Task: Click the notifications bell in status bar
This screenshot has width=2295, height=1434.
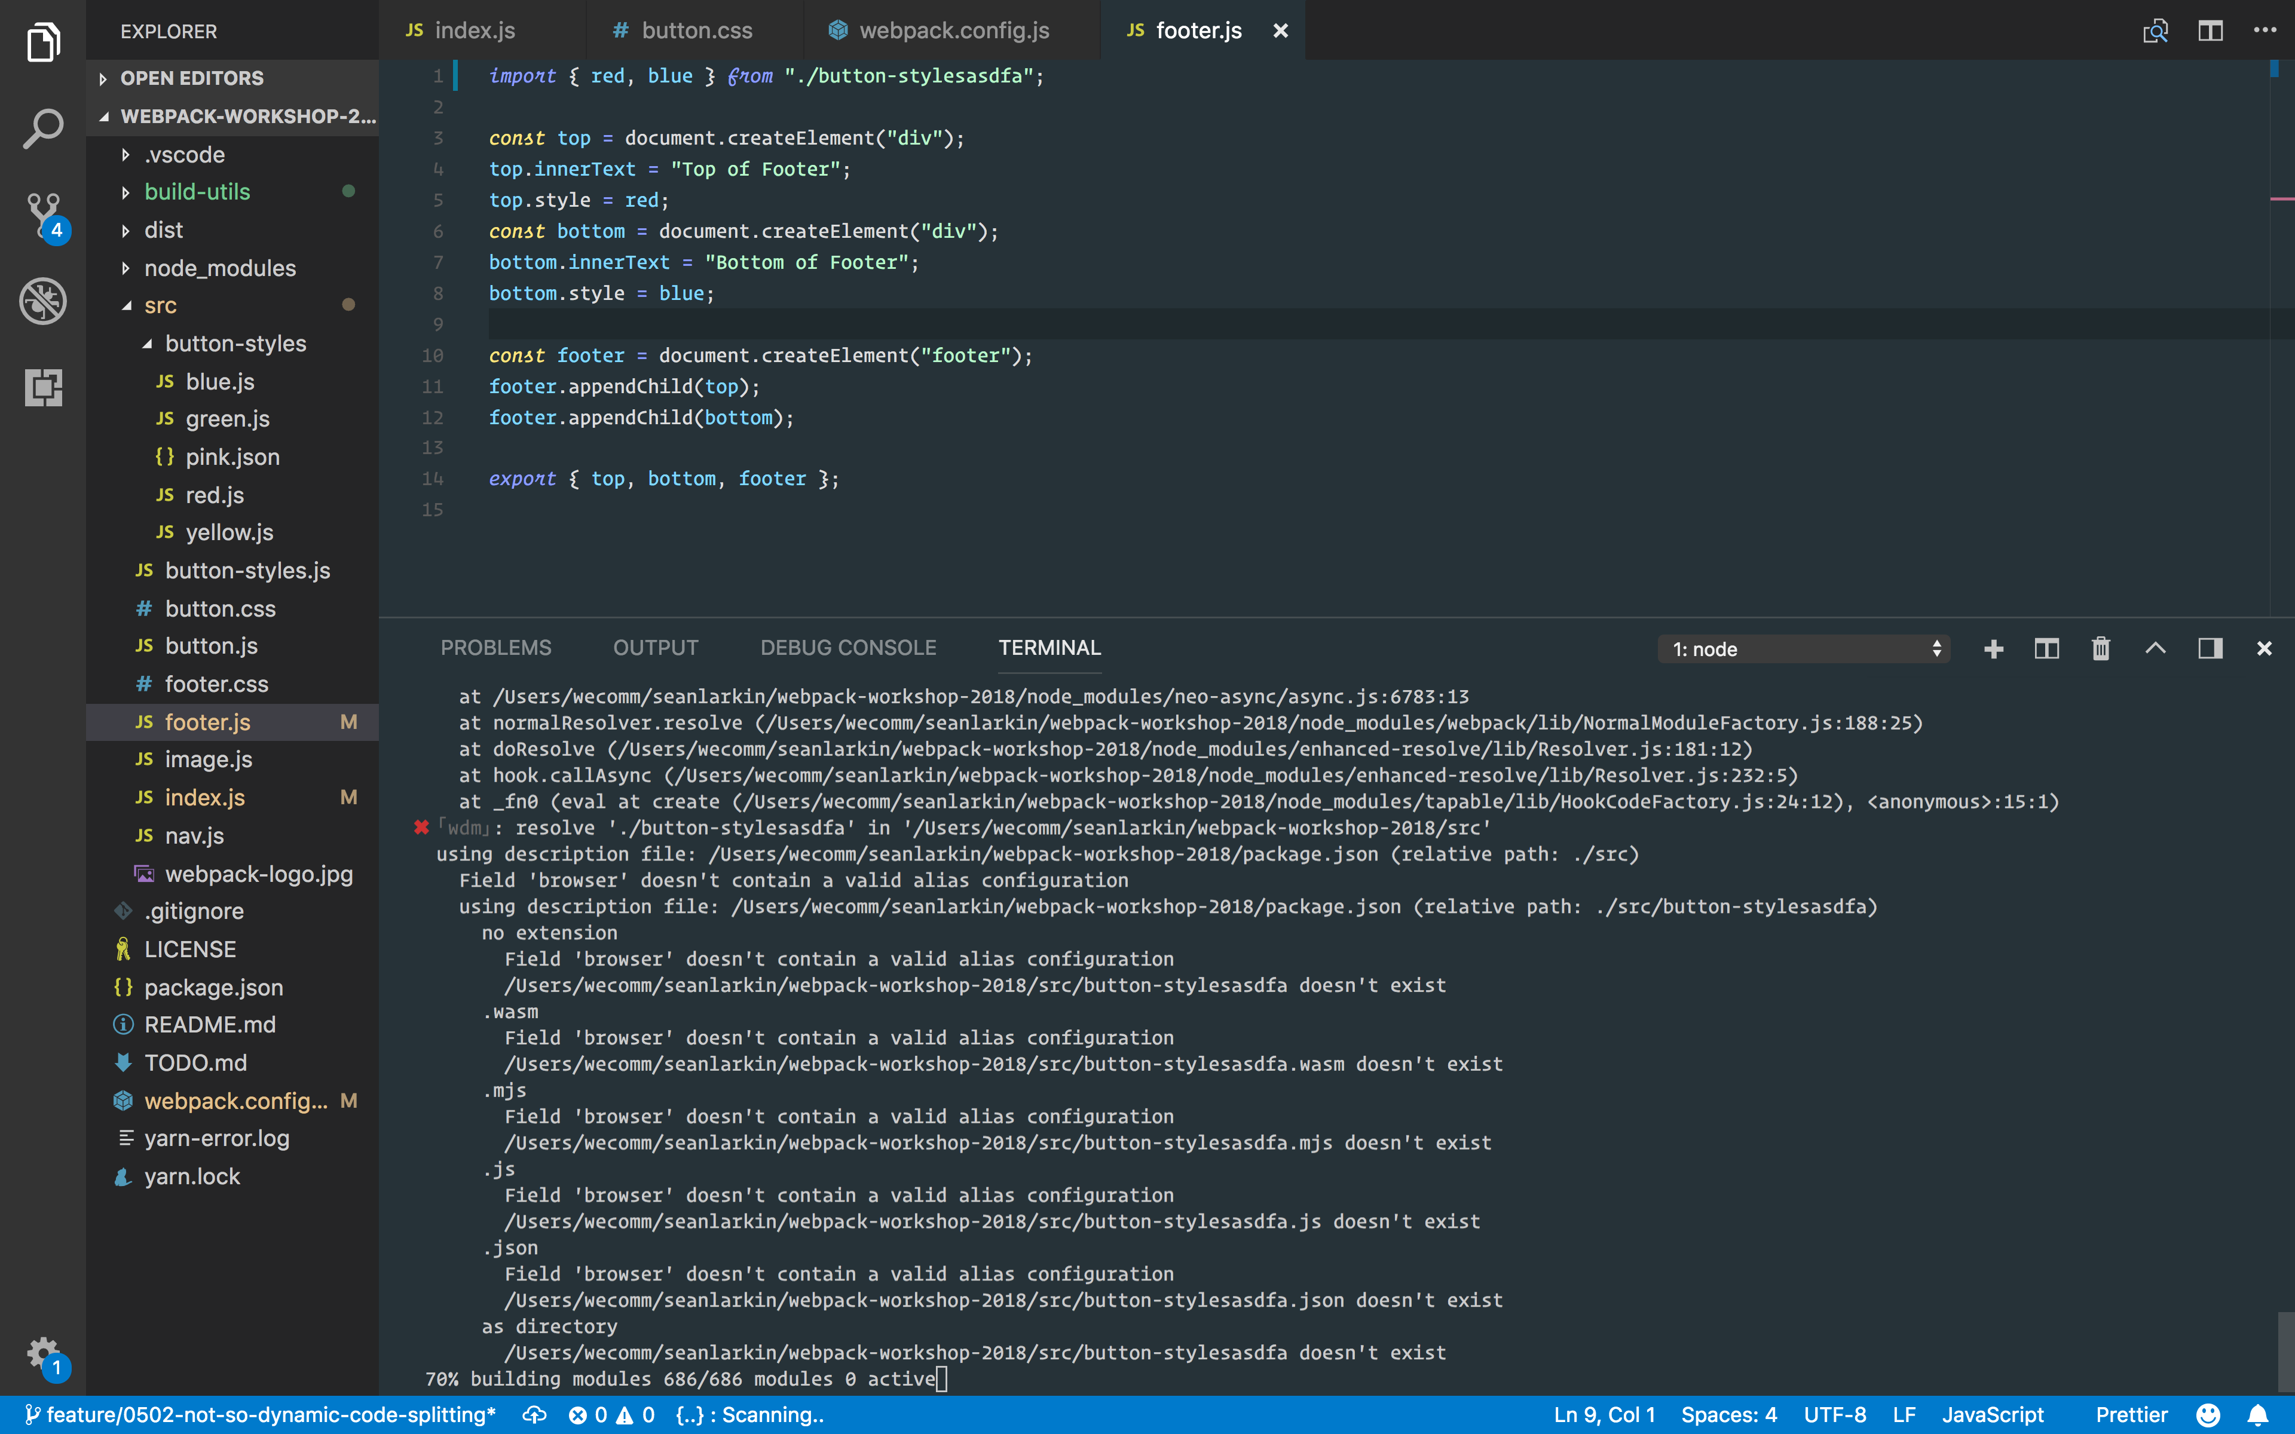Action: (x=2259, y=1415)
